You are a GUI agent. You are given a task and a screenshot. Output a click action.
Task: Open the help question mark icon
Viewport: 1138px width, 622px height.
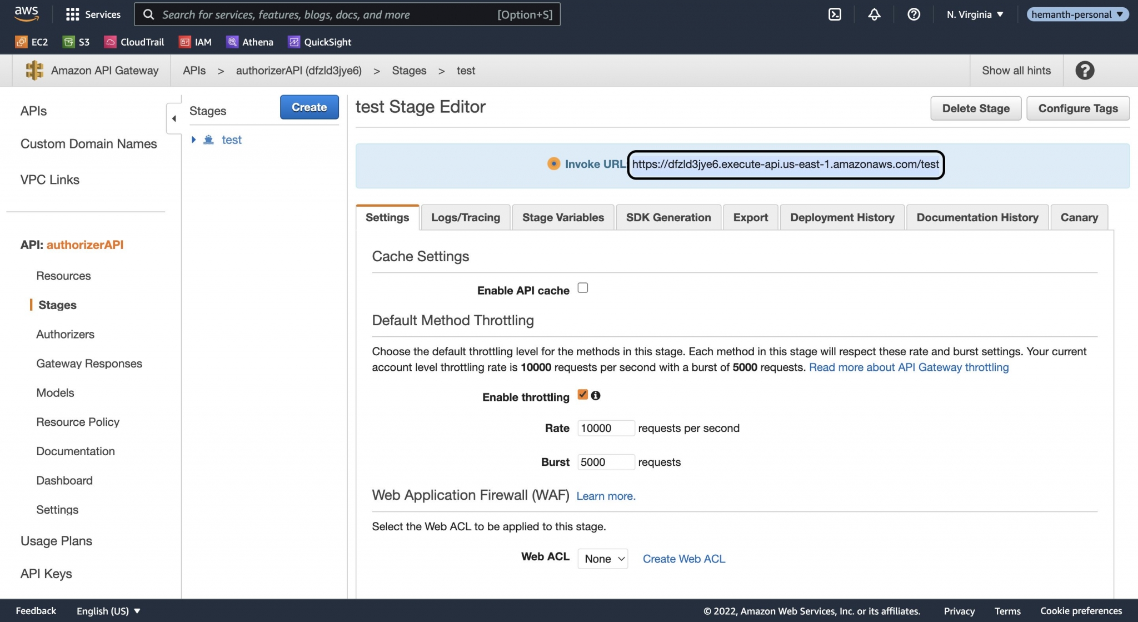913,14
